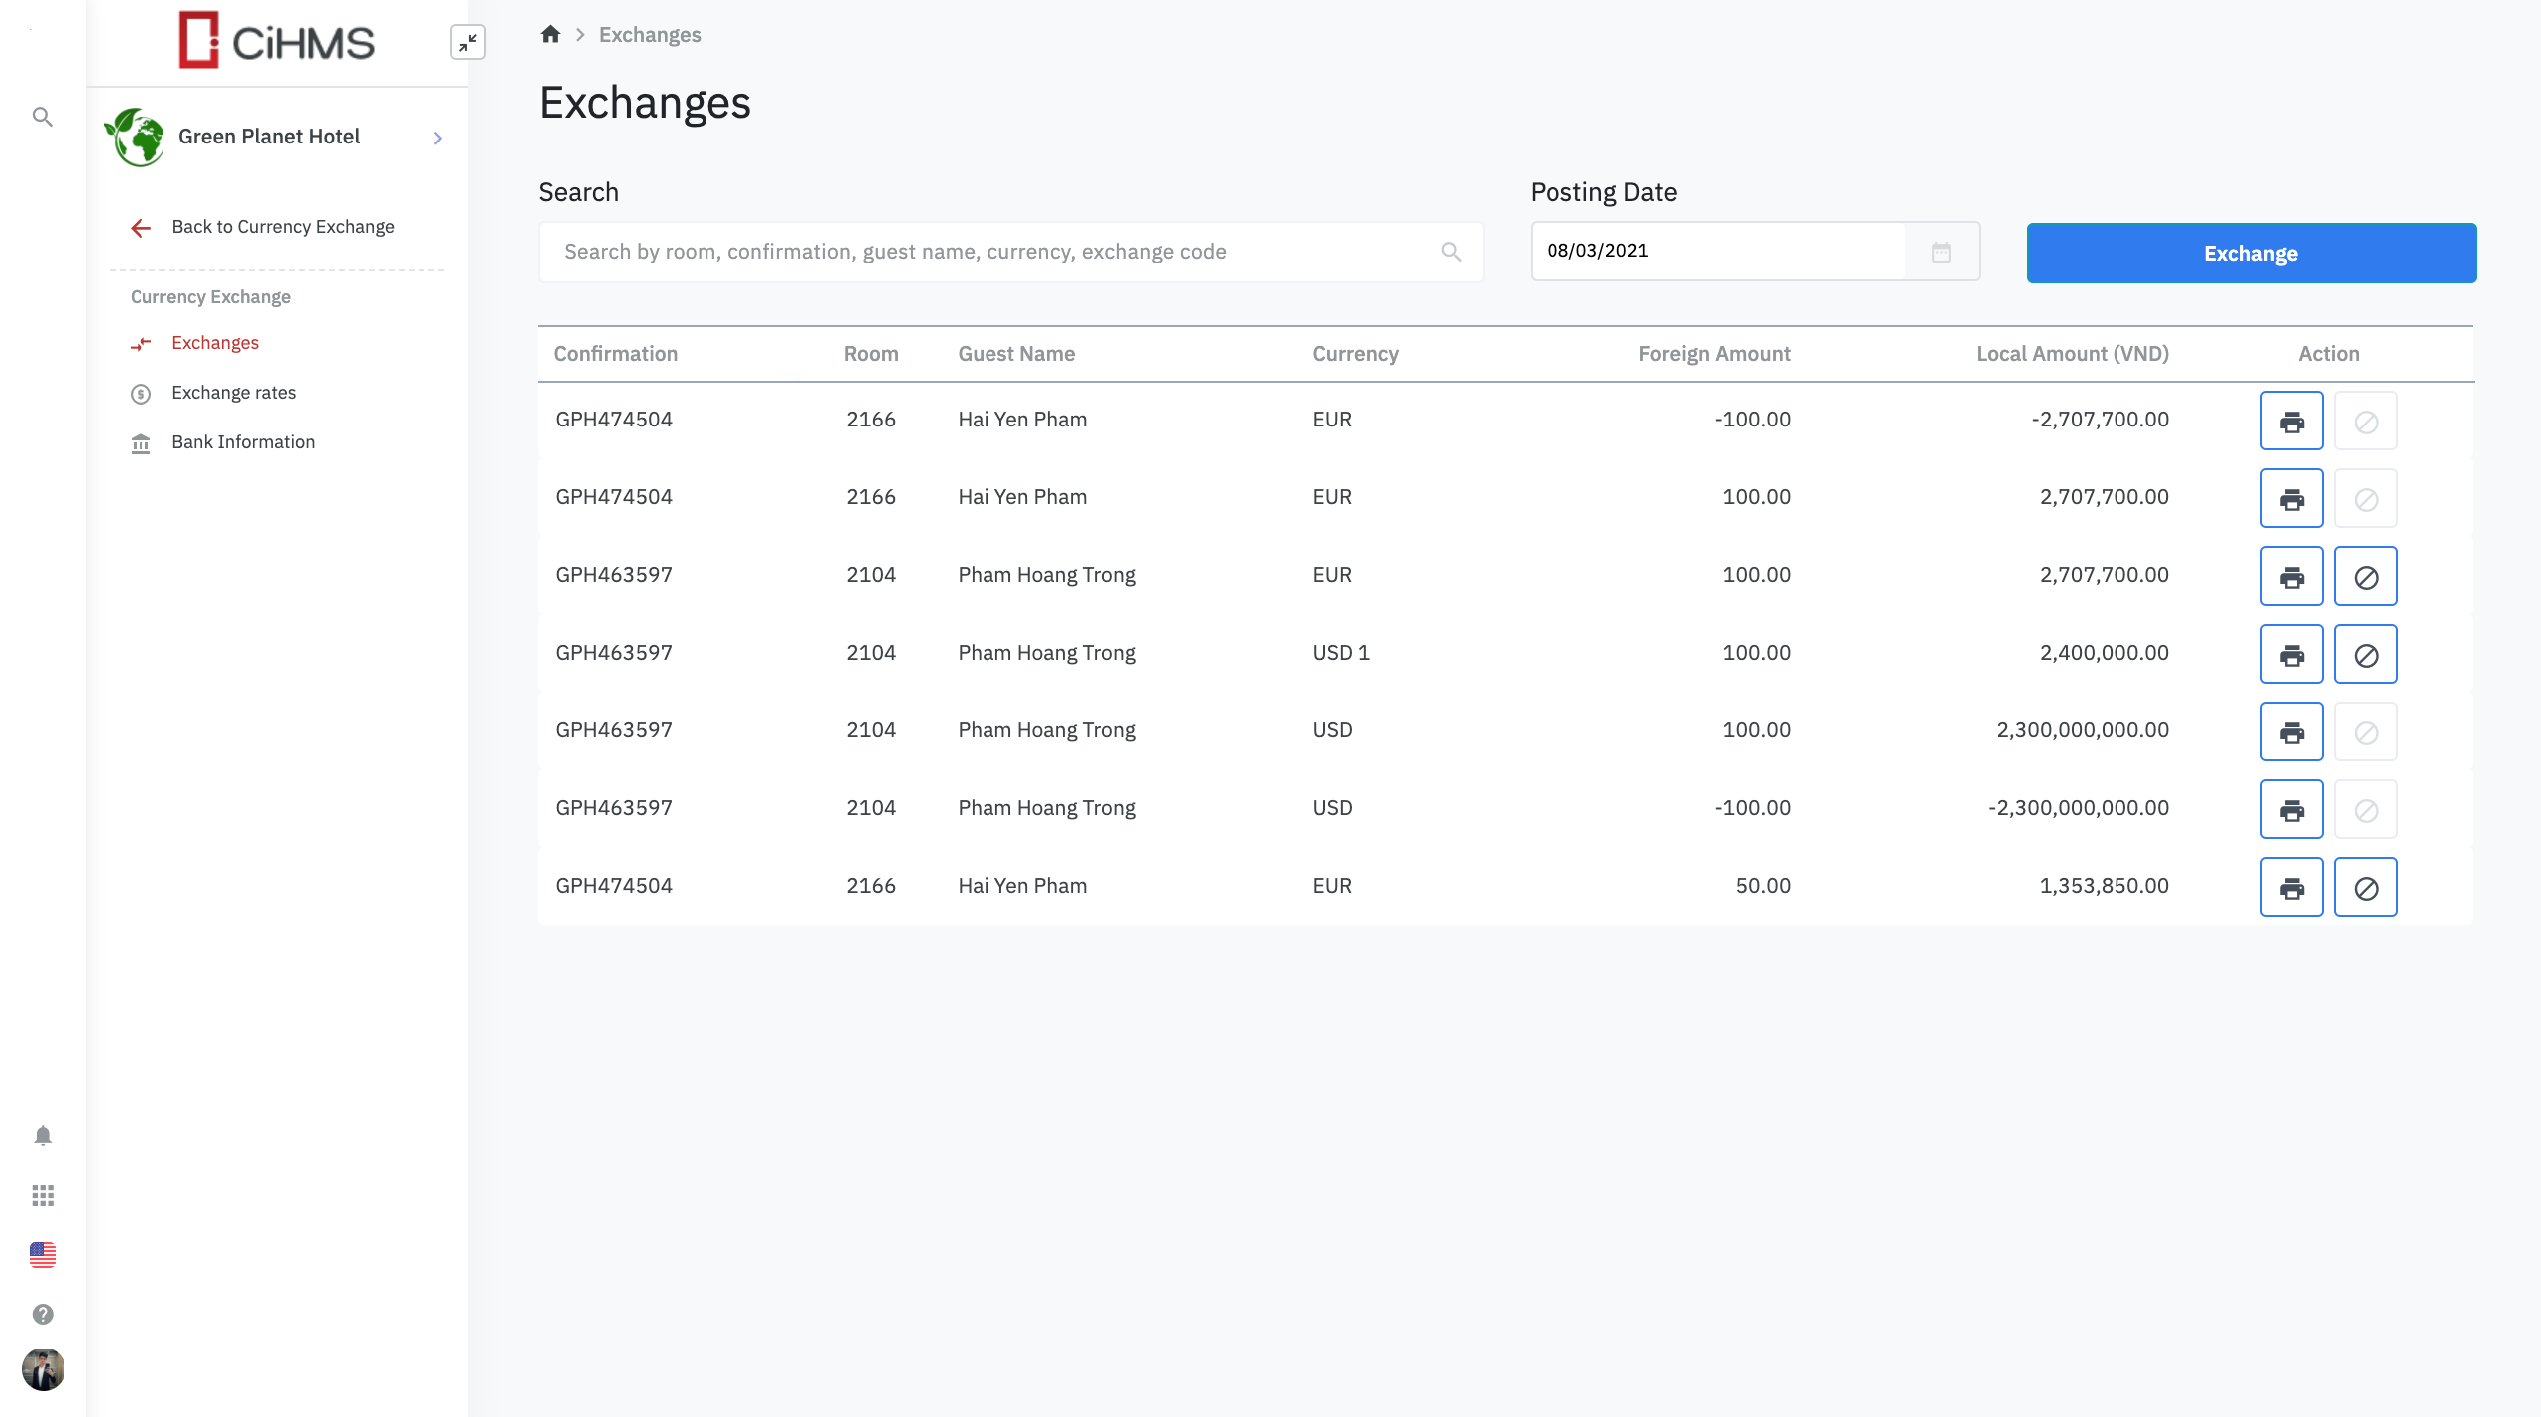Viewport: 2541px width, 1417px height.
Task: Change language via the US flag icon
Action: click(x=43, y=1254)
